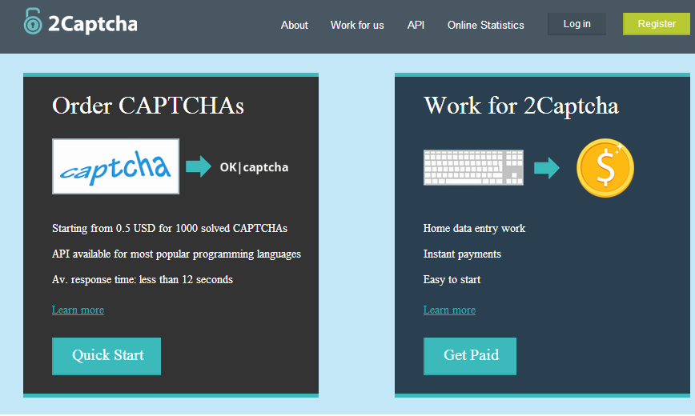Click the Work for 2Captcha heading
695x416 pixels.
520,106
